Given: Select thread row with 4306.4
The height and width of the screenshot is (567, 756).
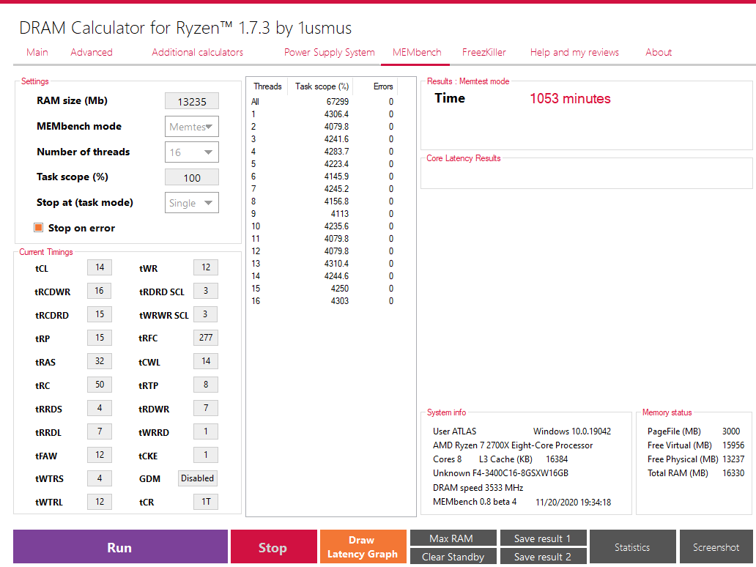Looking at the screenshot, I should pos(322,114).
